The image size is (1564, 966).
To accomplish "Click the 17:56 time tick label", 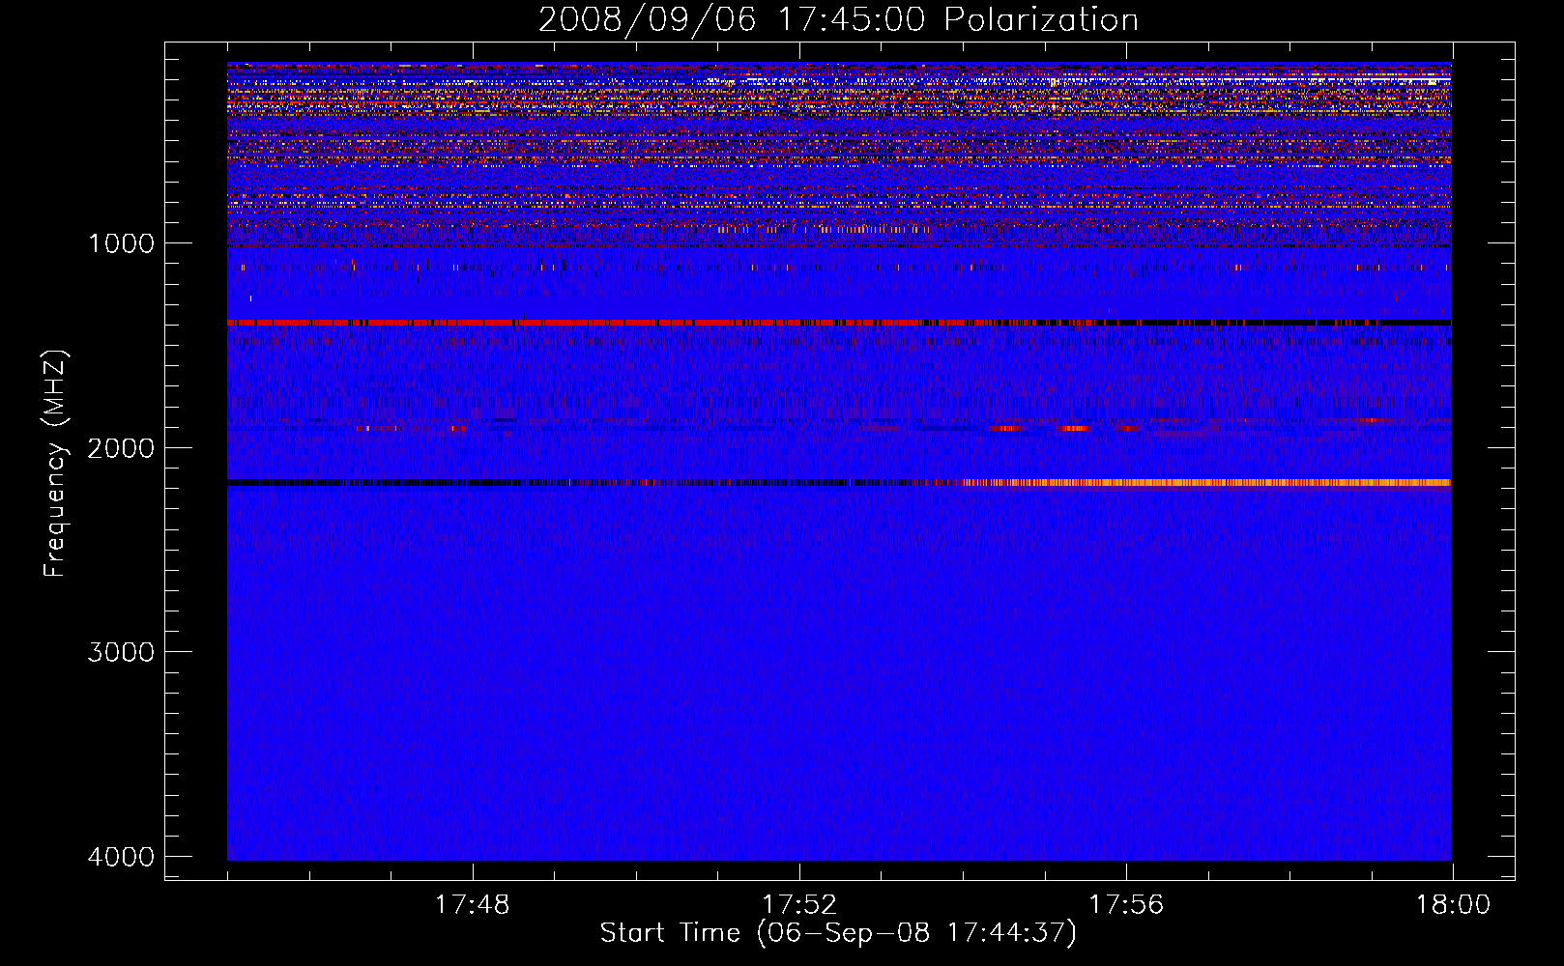I will click(1125, 905).
